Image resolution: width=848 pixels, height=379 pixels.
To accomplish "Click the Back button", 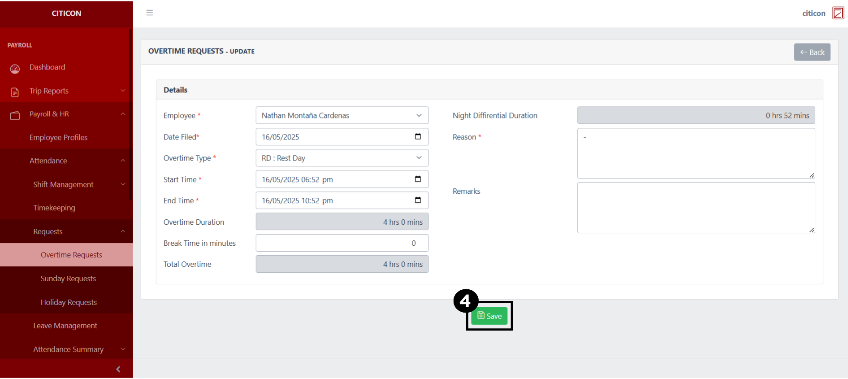I will 812,52.
